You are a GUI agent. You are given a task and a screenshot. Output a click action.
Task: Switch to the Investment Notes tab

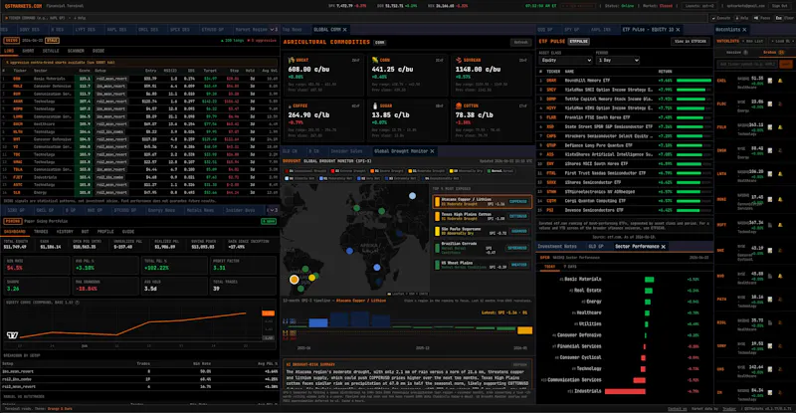click(x=557, y=247)
